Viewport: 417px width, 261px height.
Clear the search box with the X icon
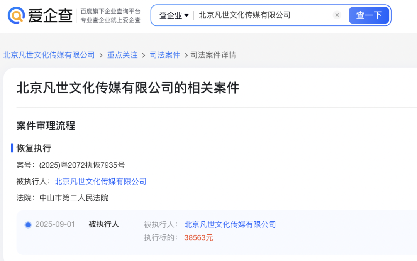(x=337, y=15)
